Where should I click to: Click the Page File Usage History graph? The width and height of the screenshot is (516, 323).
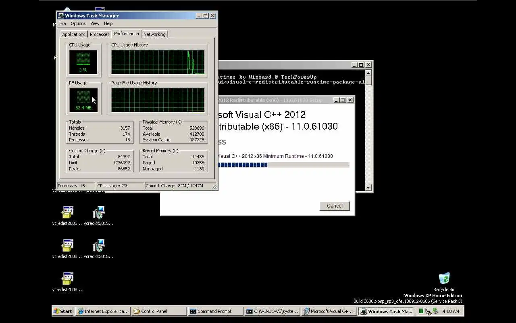click(158, 100)
